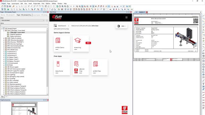Select the Circle tool in right toolbar

(x=203, y=64)
